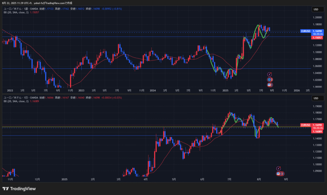
Task: Click the 2022 label on the weekly time axis
Action: click(x=10, y=90)
